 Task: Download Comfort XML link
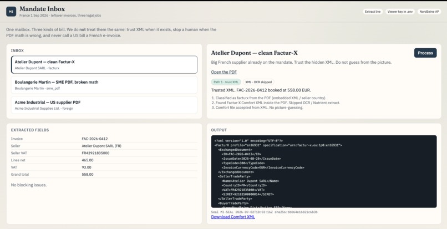click(233, 217)
